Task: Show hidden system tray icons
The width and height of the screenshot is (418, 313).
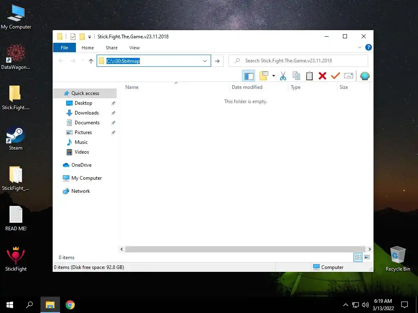Action: [x=345, y=305]
